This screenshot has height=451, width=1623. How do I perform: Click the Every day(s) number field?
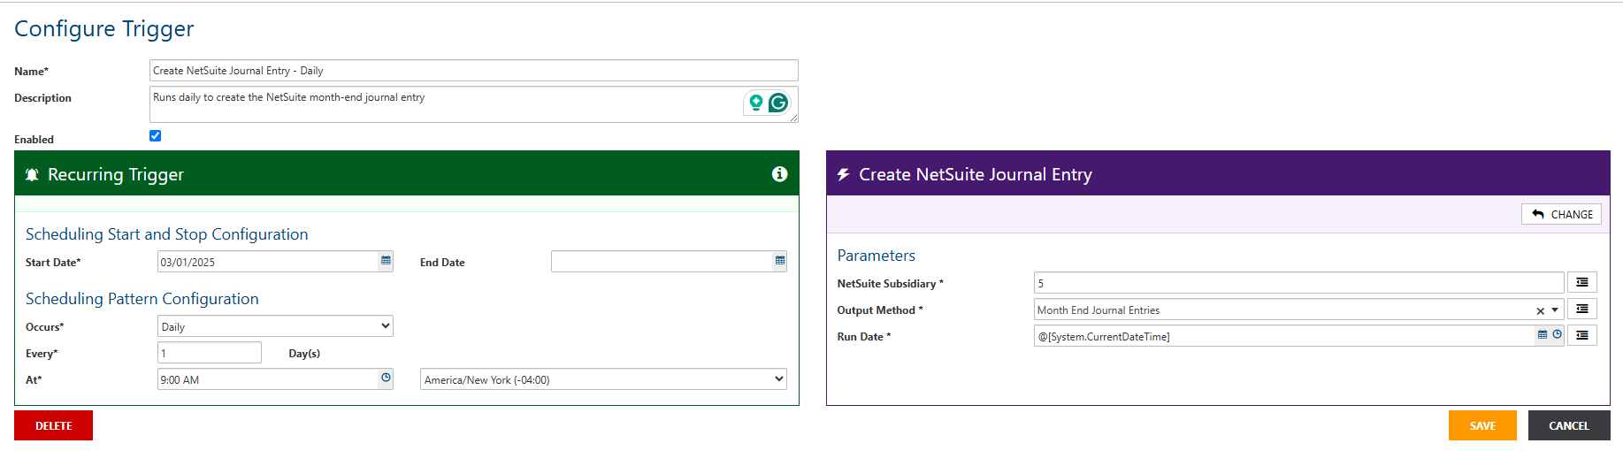tap(210, 353)
